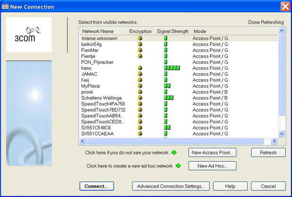Viewport: 292px width, 197px height.
Task: Sort by Mode column header
Action: coord(200,31)
